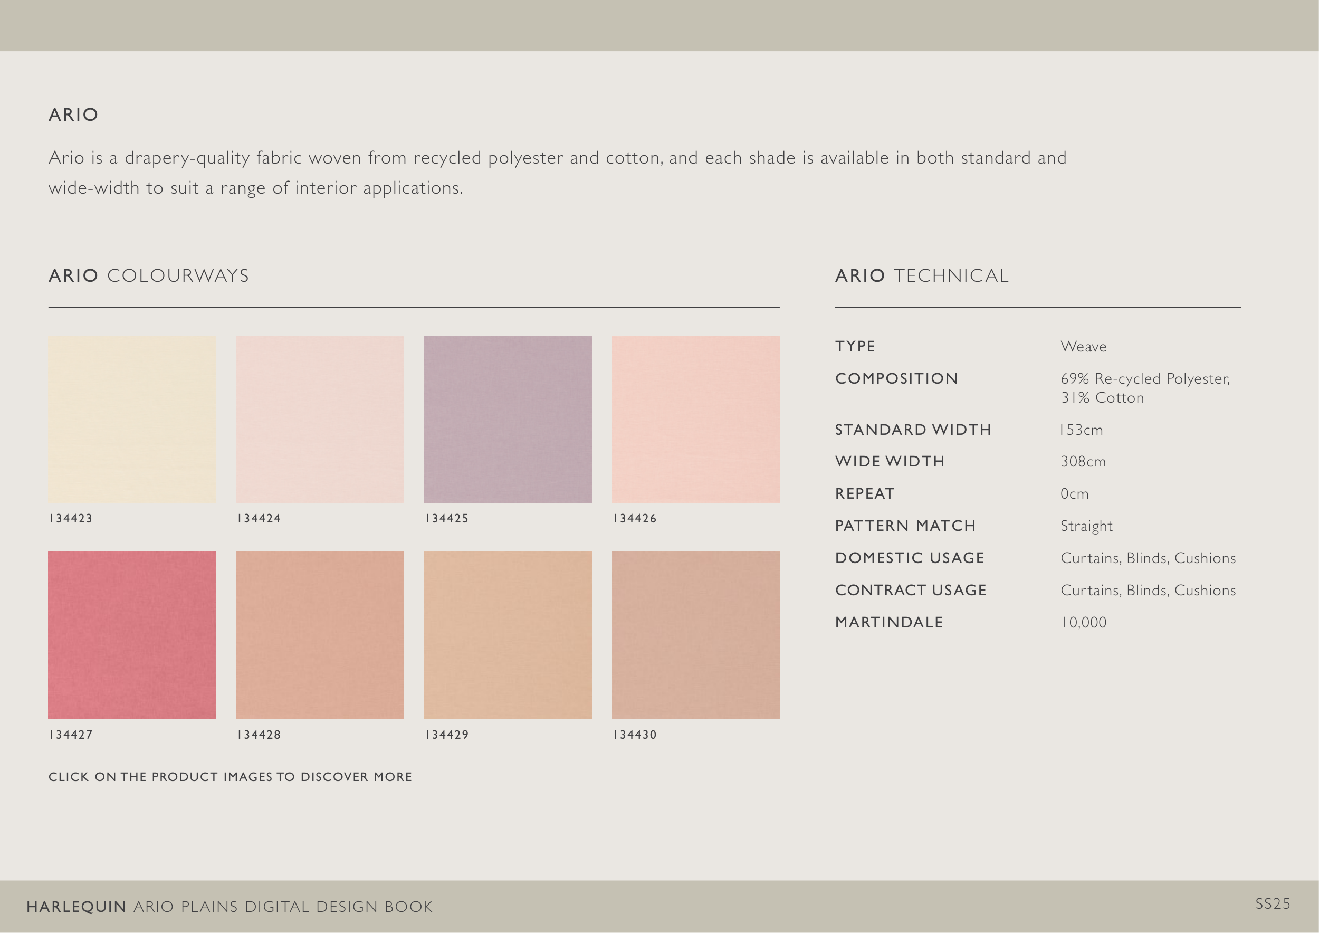Screen dimensions: 1319x933
Task: Open the pale pink 134424 swatch
Action: click(x=320, y=419)
